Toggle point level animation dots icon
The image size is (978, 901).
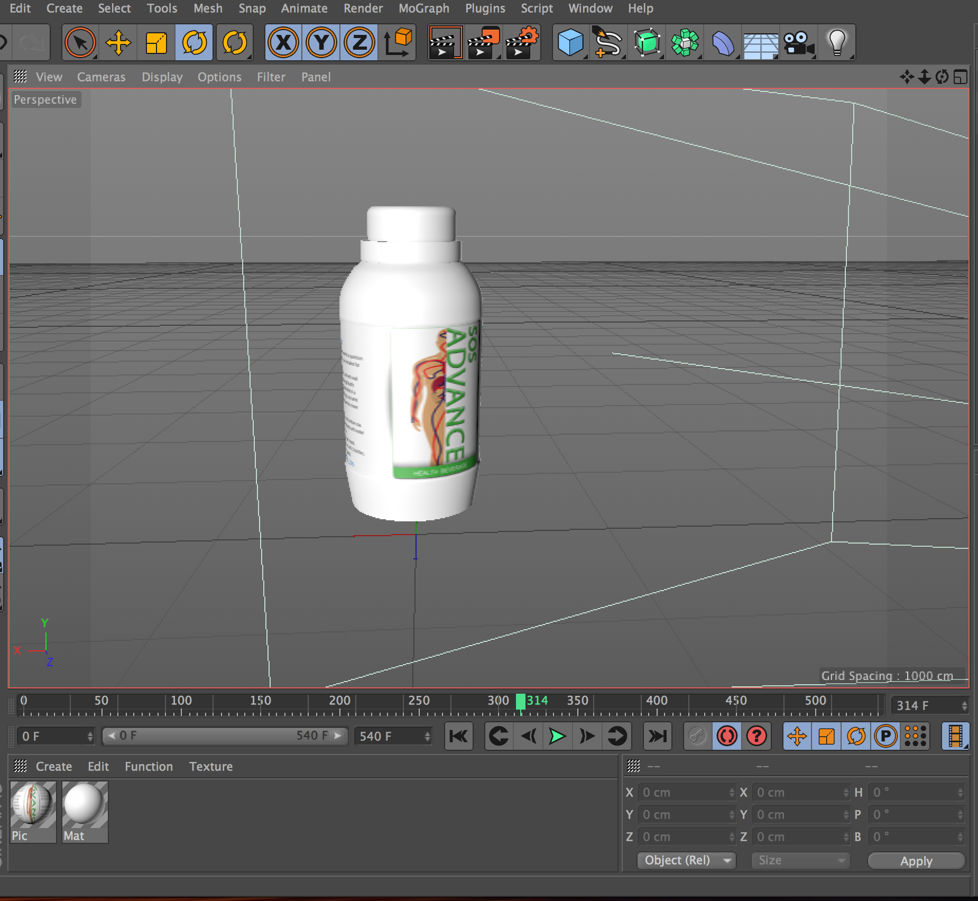point(916,736)
